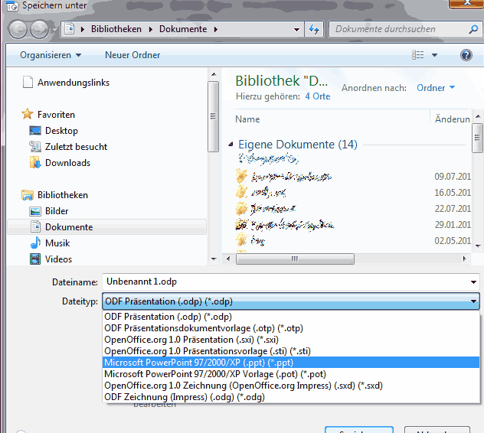Select the folder dated 09.07.201

point(353,177)
